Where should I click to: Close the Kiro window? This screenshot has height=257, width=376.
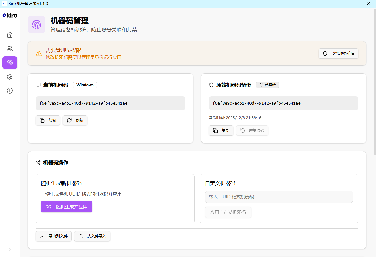coord(368,3)
